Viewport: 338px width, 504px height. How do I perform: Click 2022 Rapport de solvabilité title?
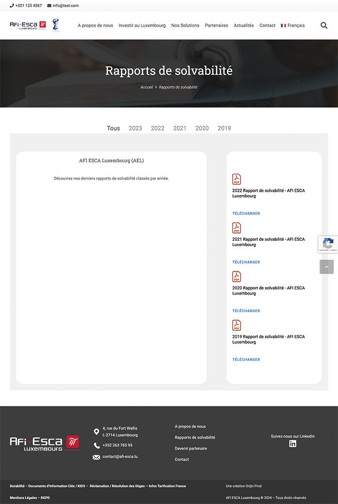coord(269,193)
